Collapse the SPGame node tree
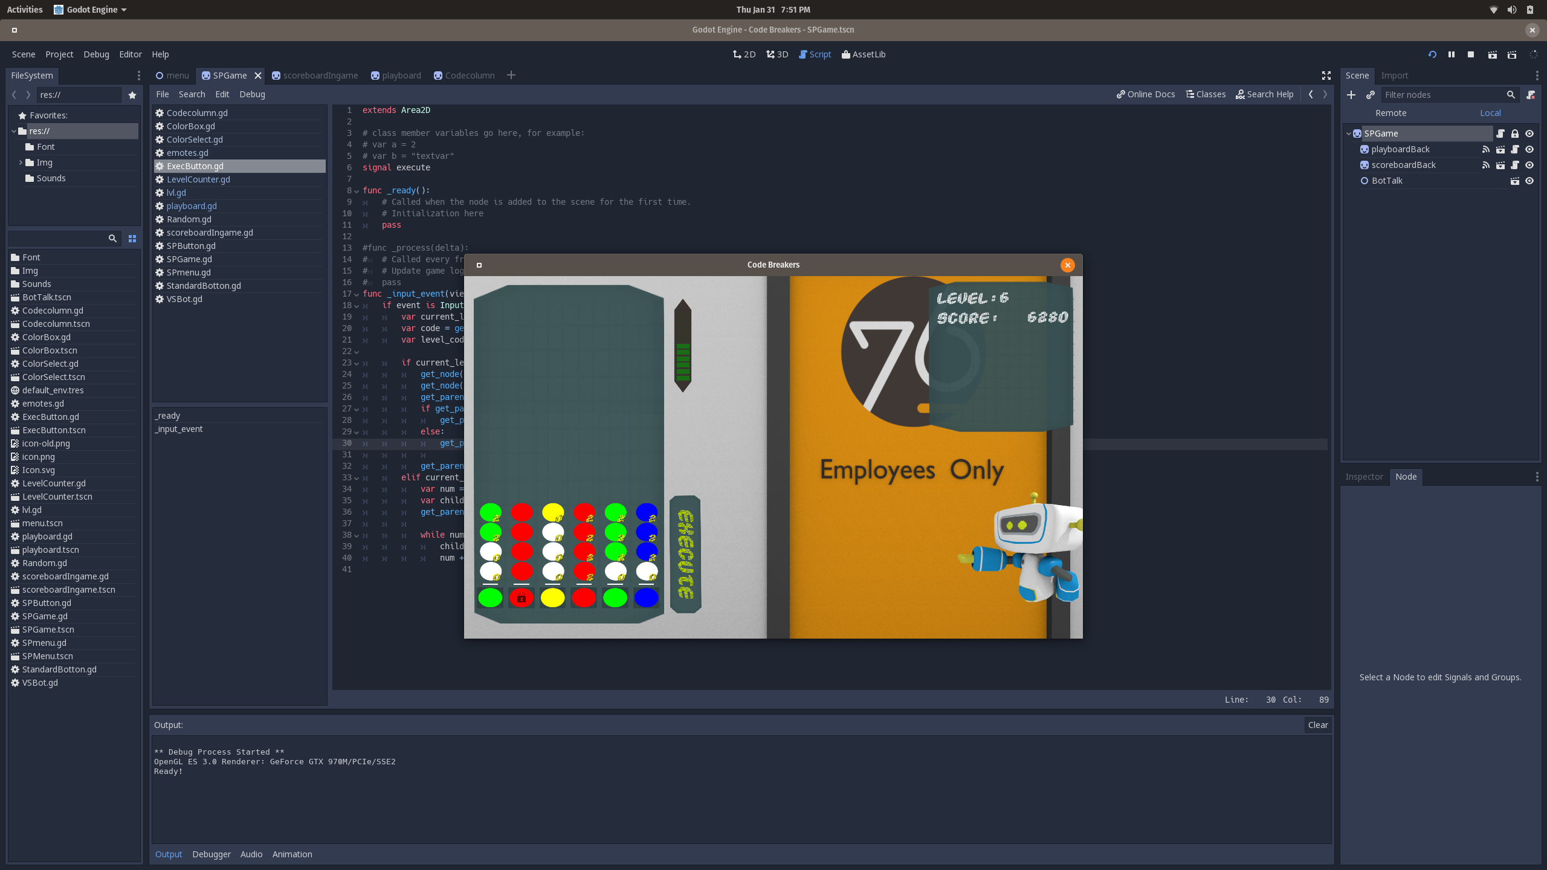This screenshot has height=870, width=1547. click(1349, 134)
